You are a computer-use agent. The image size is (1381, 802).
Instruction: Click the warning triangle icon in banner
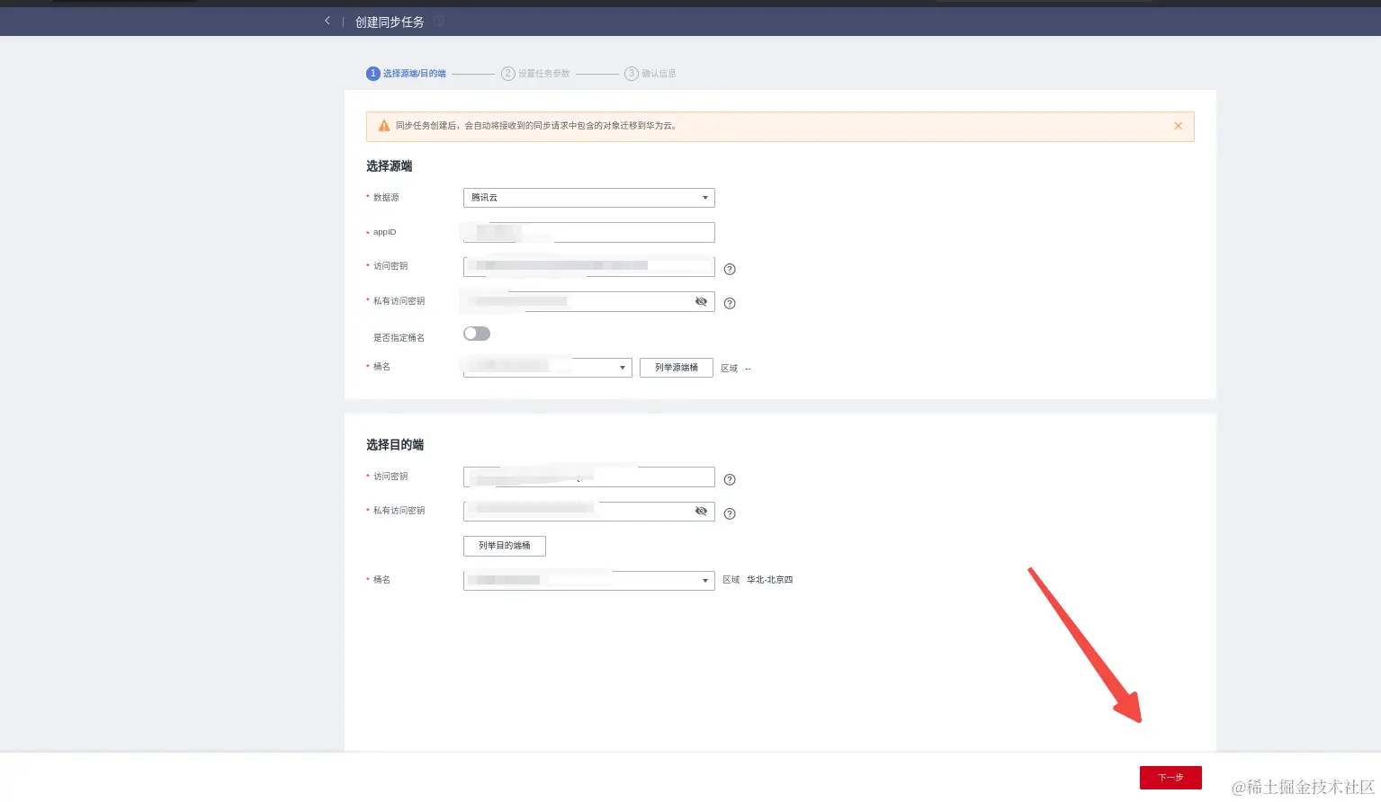384,126
